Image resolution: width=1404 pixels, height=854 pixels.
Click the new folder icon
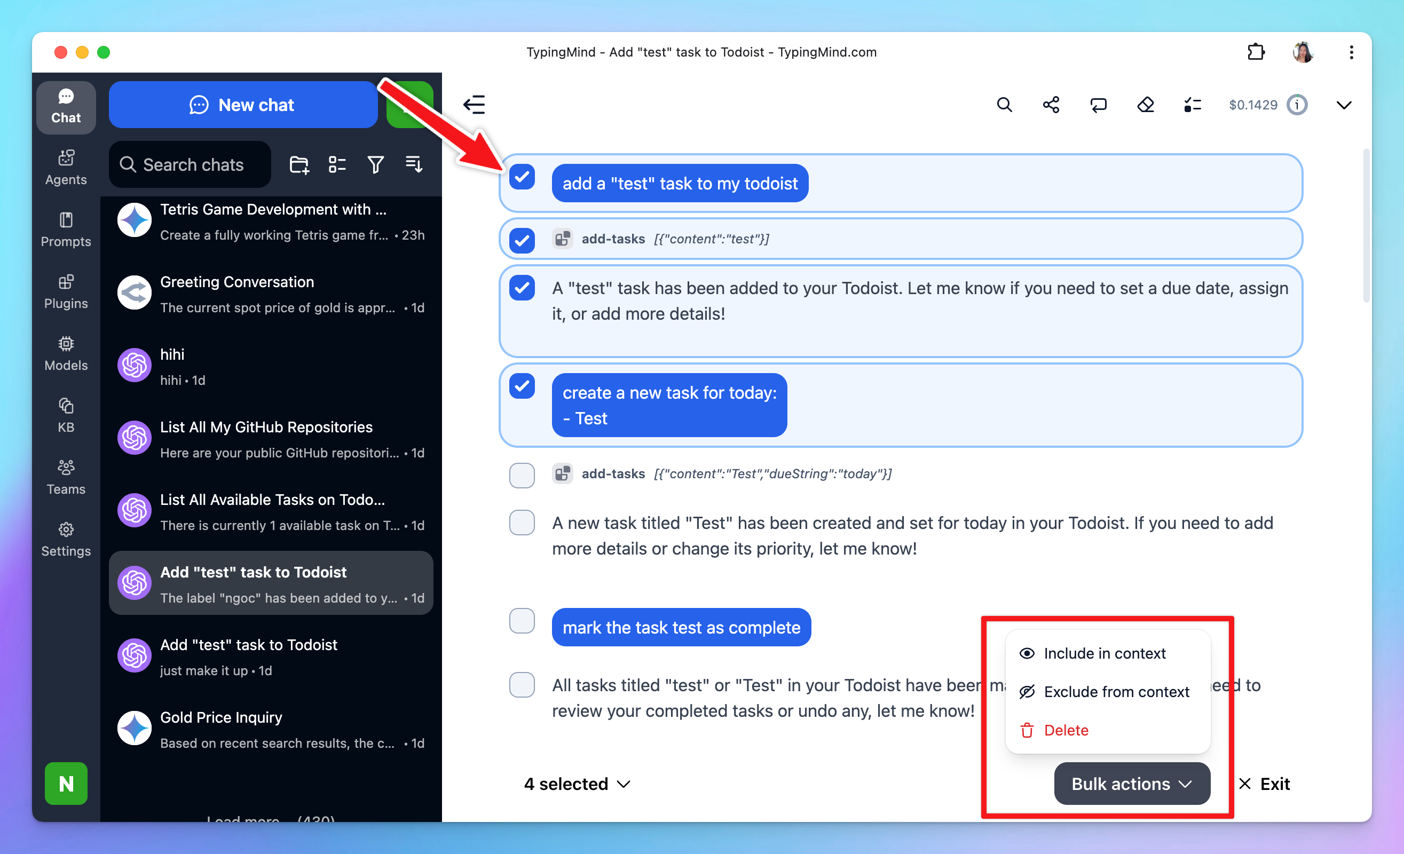tap(299, 164)
